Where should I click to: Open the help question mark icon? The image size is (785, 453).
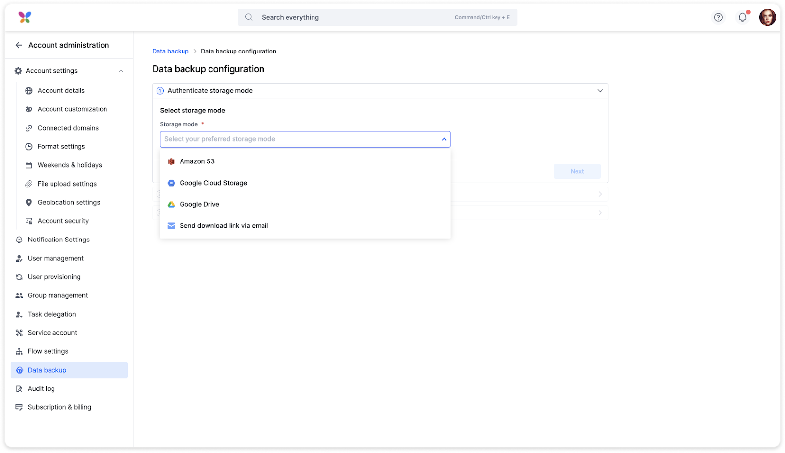[x=718, y=17]
